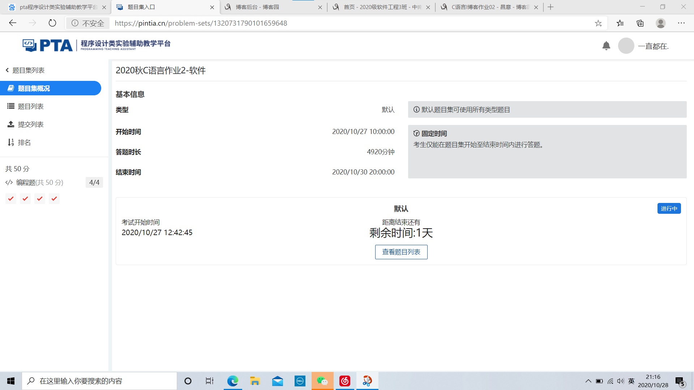The height and width of the screenshot is (390, 694).
Task: Add page to favorites with star icon
Action: pyautogui.click(x=598, y=23)
